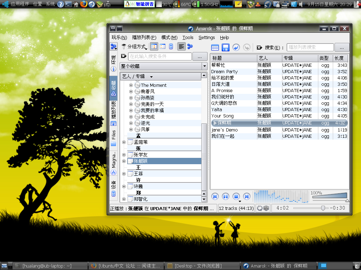Viewport: 361px width, 270px height.
Task: Open the Settings menu
Action: coord(207,37)
